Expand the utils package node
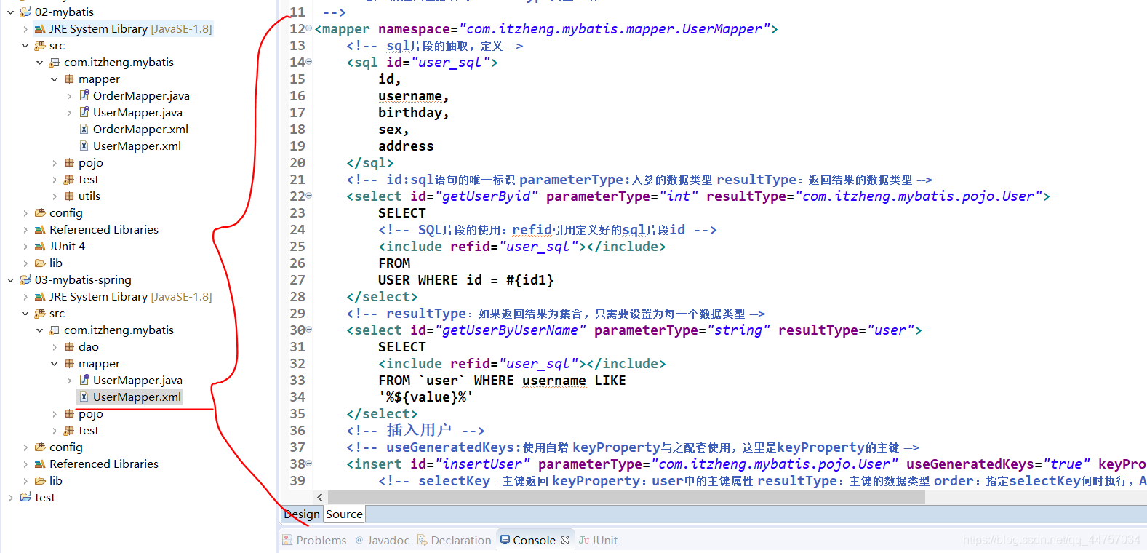The height and width of the screenshot is (553, 1147). point(55,196)
